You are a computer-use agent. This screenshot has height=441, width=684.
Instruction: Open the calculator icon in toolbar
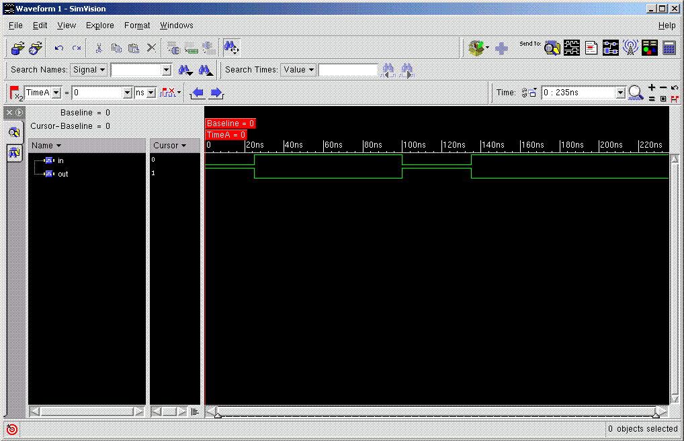point(669,48)
